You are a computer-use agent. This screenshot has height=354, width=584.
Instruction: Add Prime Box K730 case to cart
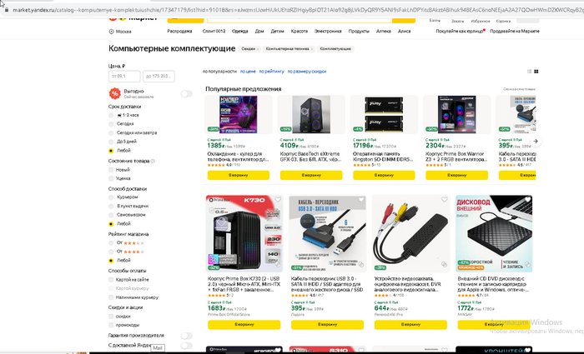pyautogui.click(x=244, y=325)
